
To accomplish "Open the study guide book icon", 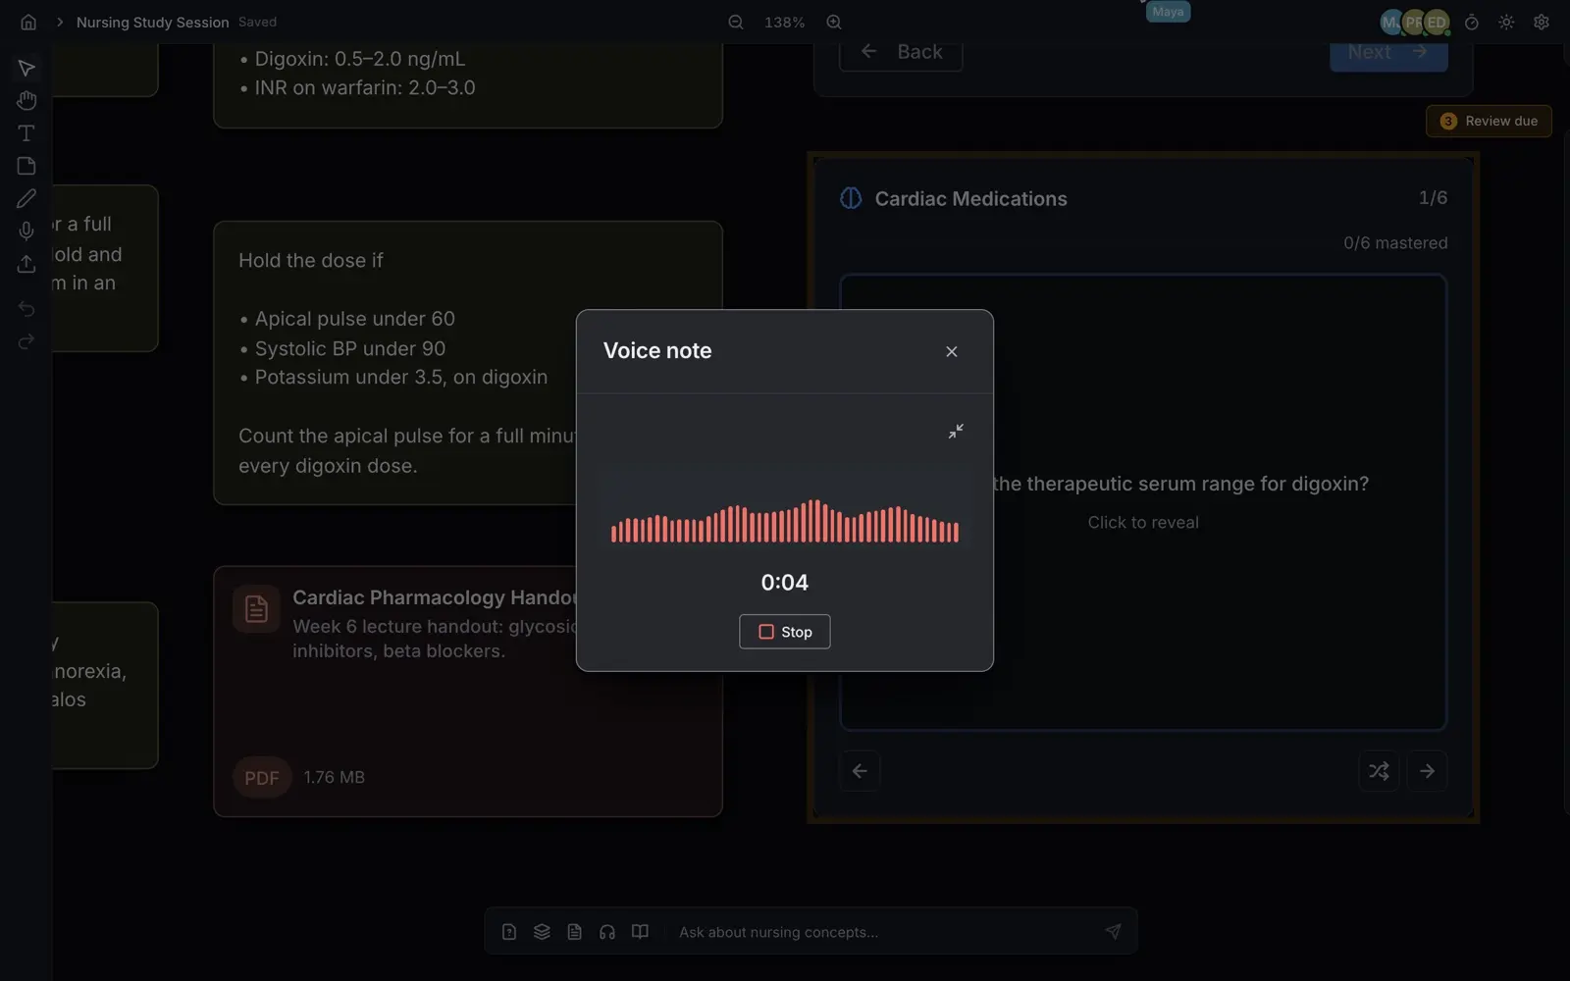I will click(x=640, y=932).
